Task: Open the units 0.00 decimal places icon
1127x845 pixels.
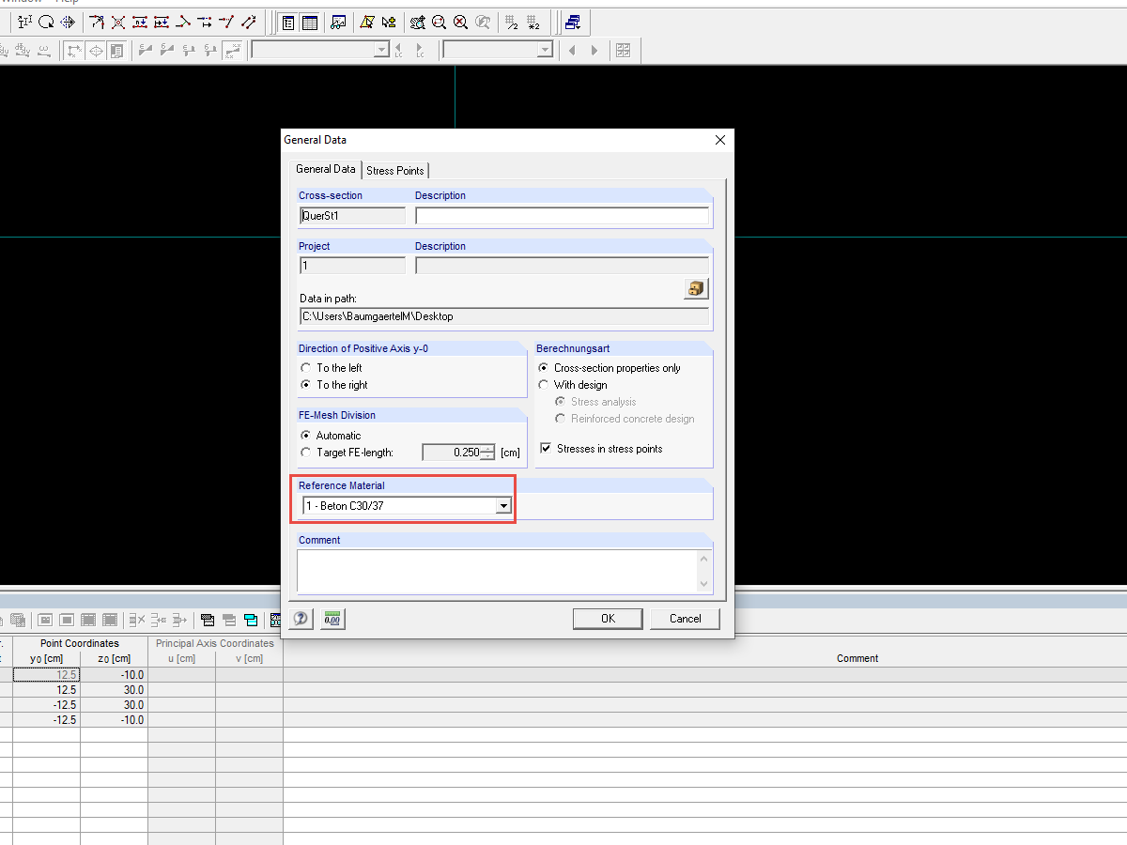Action: [332, 619]
